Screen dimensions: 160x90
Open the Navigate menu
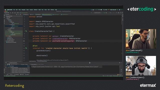click(x=23, y=10)
